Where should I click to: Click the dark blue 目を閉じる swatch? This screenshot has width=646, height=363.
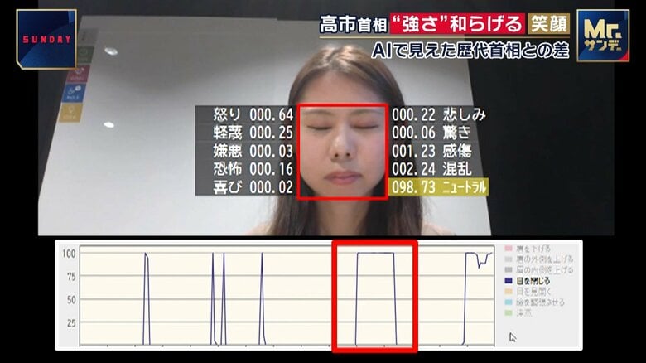(x=508, y=281)
